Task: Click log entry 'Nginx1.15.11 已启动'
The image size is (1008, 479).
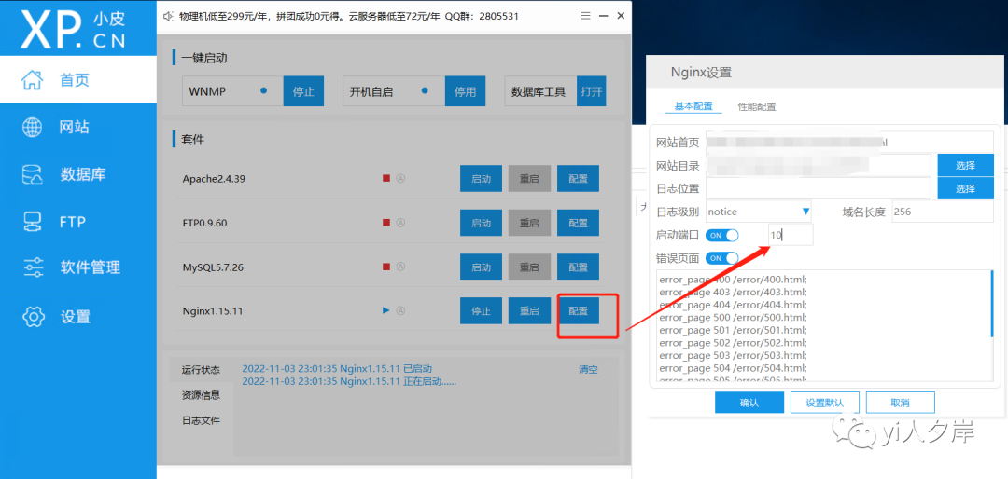Action: click(337, 368)
